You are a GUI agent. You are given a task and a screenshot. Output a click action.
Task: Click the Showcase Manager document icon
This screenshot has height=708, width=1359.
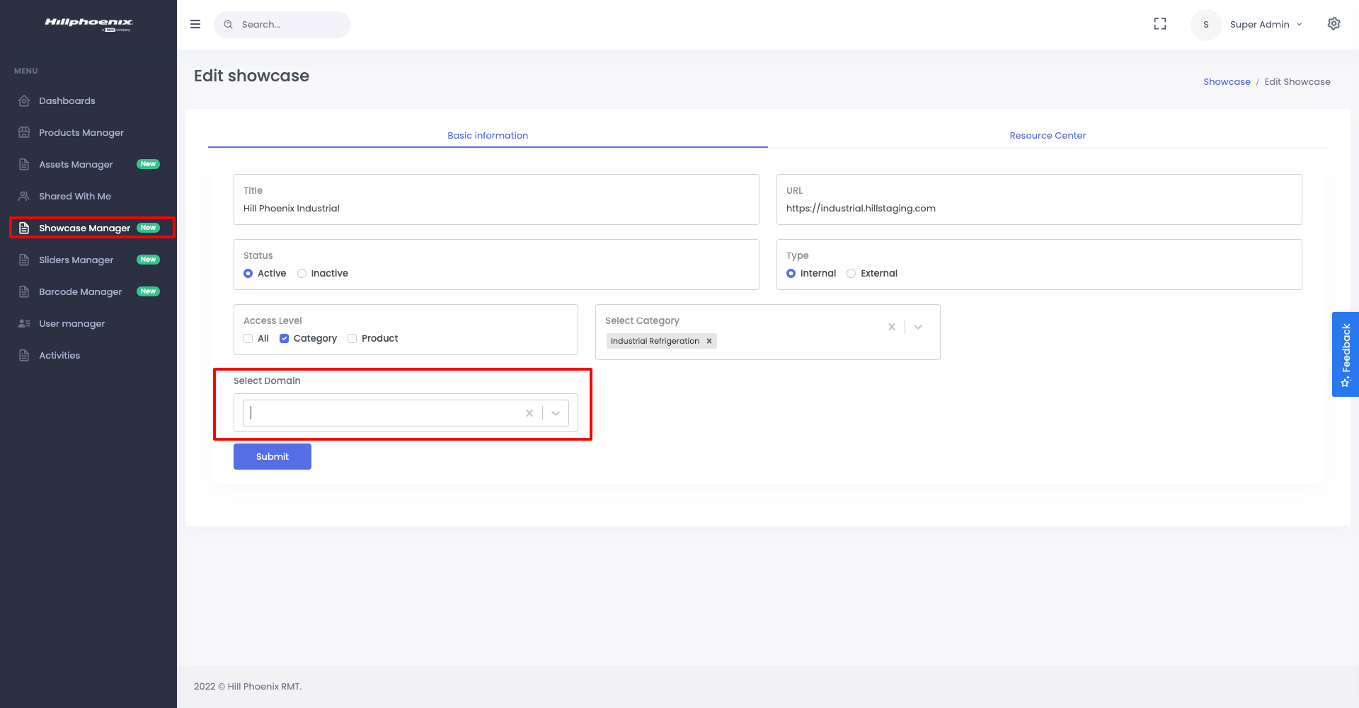(x=24, y=228)
